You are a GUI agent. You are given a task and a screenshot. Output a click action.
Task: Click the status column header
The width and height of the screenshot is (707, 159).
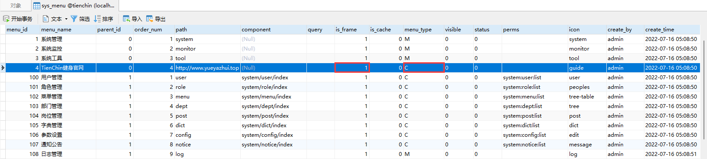[x=488, y=30]
